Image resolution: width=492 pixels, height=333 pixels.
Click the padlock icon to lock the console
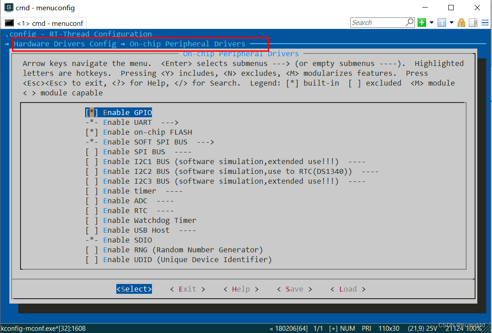[x=461, y=22]
